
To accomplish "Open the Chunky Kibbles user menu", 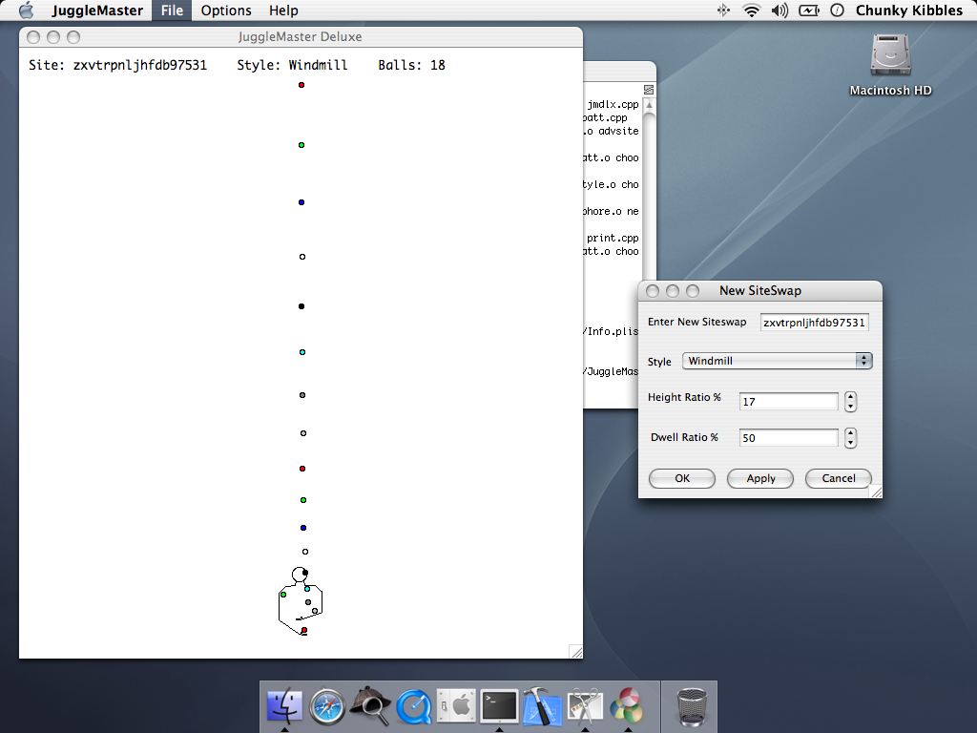I will click(909, 10).
